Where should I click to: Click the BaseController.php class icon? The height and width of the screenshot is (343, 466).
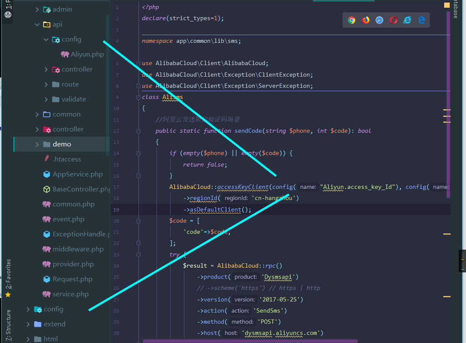[47, 189]
